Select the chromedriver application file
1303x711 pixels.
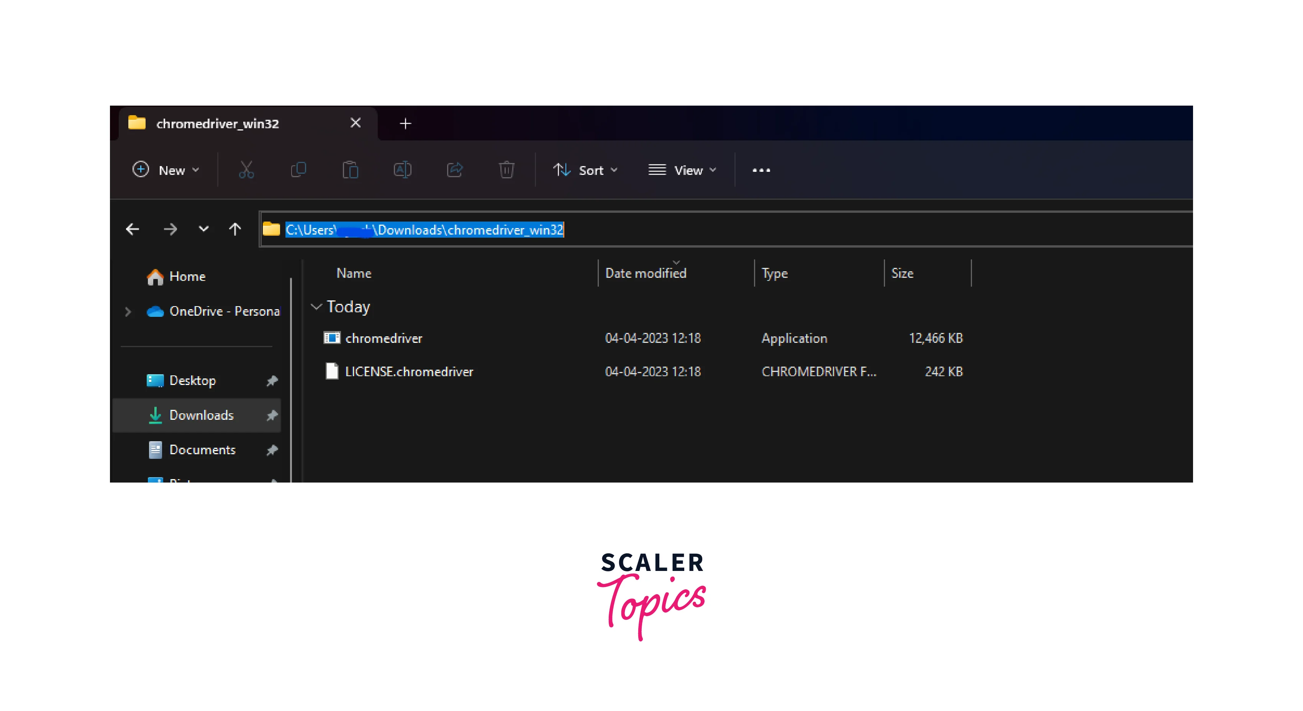tap(385, 337)
